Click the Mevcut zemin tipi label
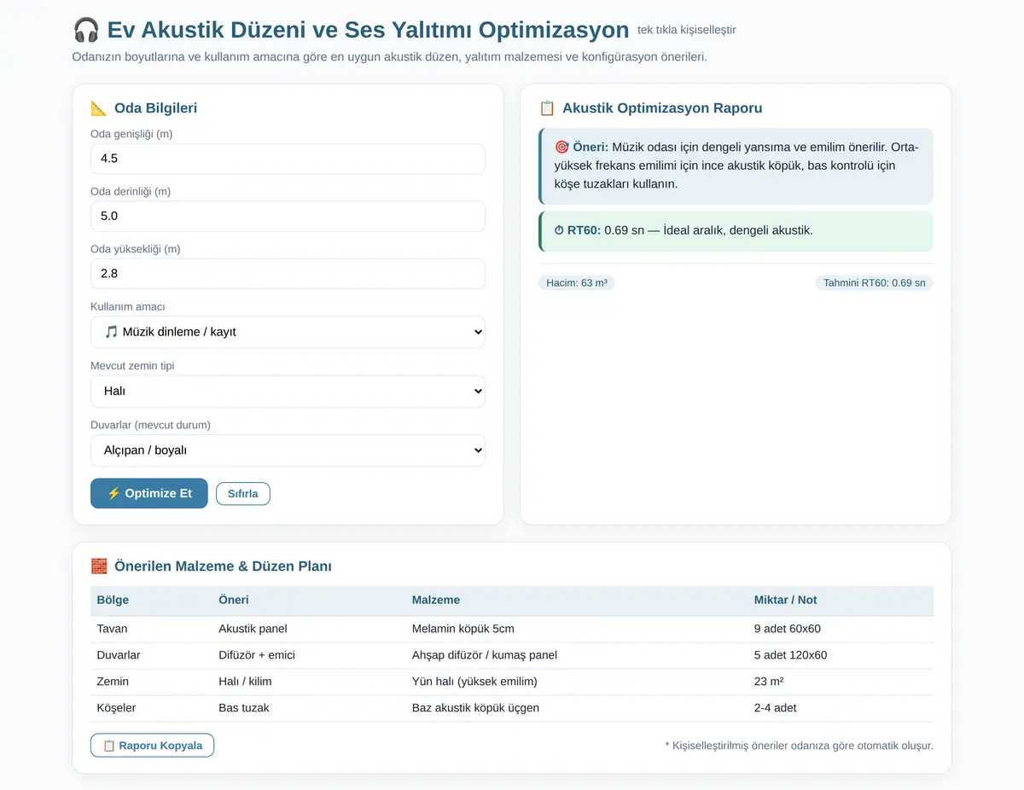Image resolution: width=1024 pixels, height=790 pixels. click(132, 366)
